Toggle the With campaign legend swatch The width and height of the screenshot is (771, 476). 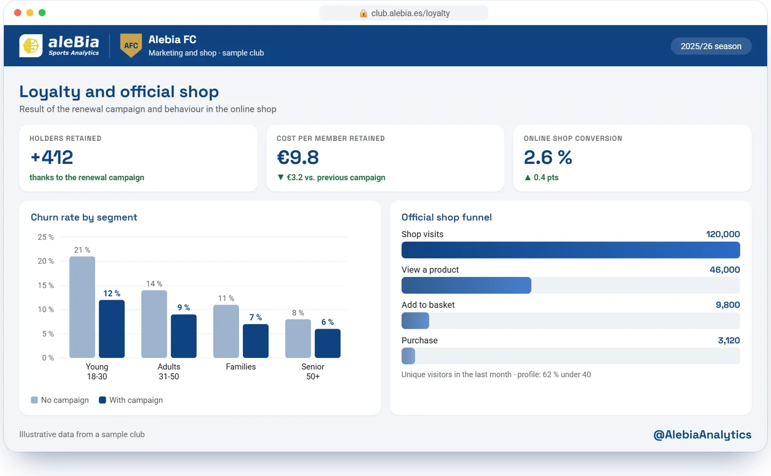[x=102, y=400]
